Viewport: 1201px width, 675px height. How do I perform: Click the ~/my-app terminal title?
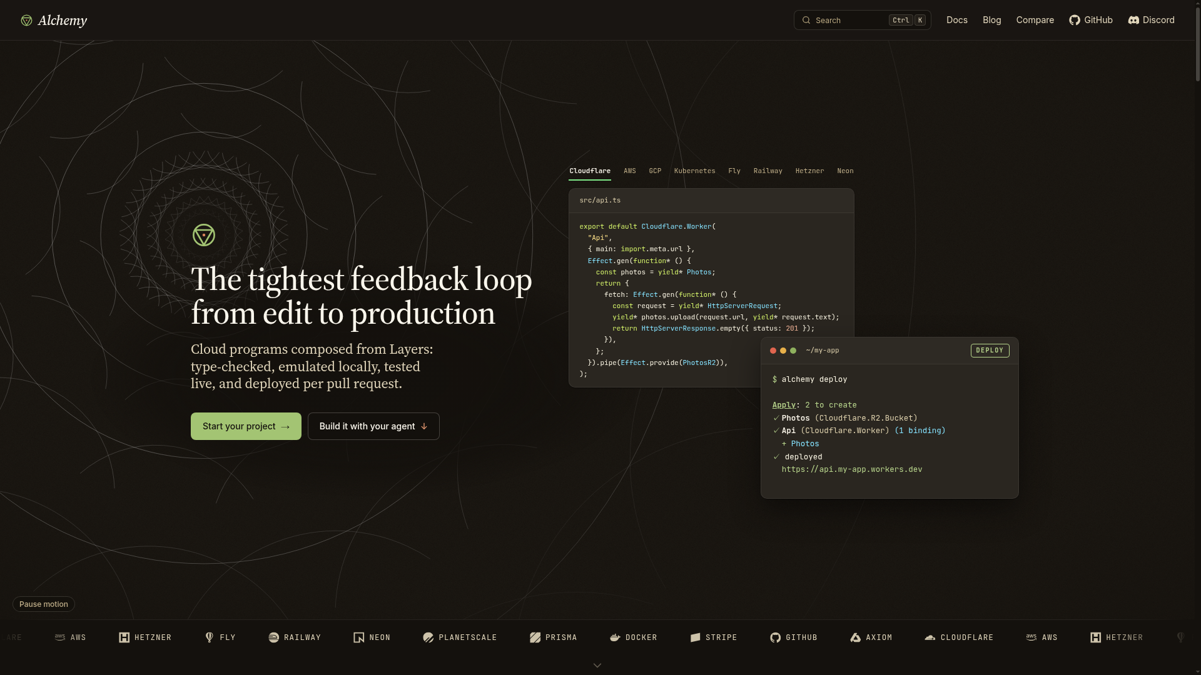tap(823, 351)
